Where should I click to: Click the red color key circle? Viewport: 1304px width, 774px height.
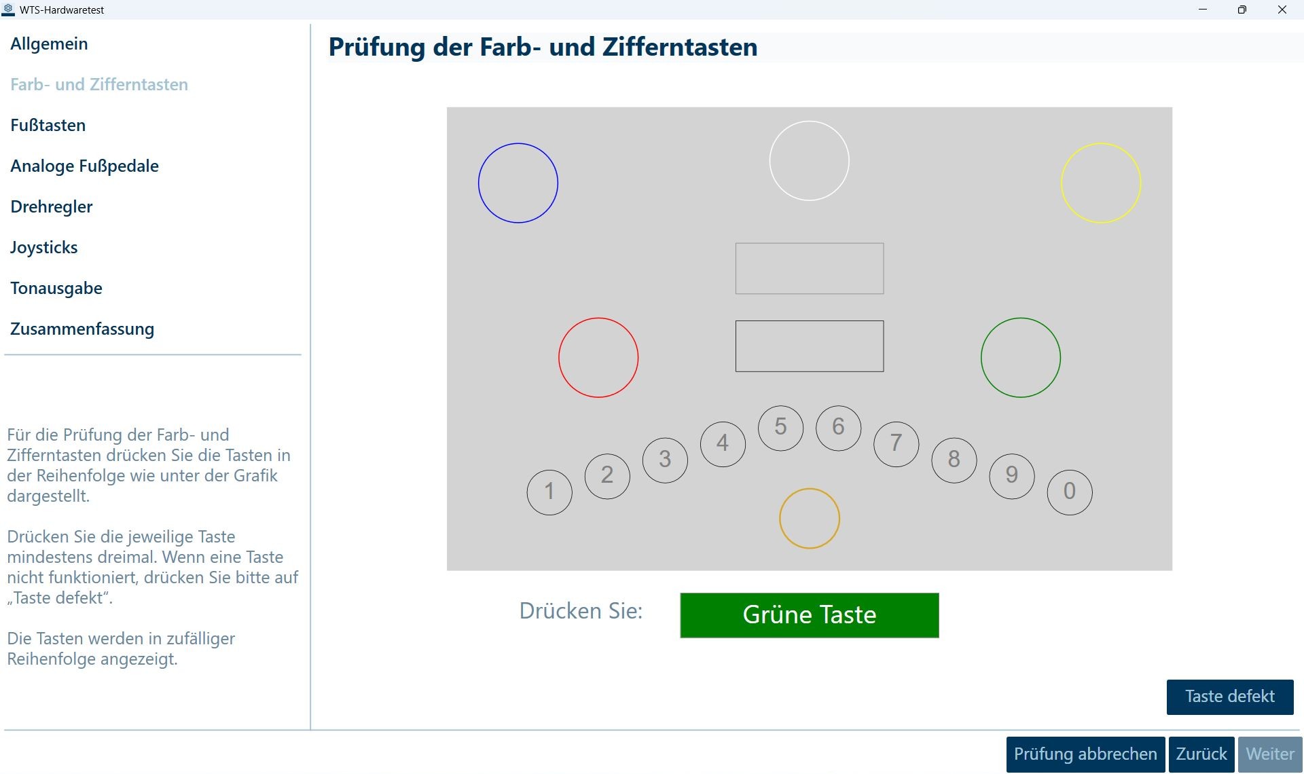coord(598,357)
